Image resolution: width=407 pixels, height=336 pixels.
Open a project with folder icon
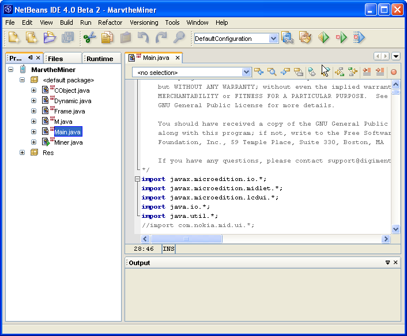(50, 38)
